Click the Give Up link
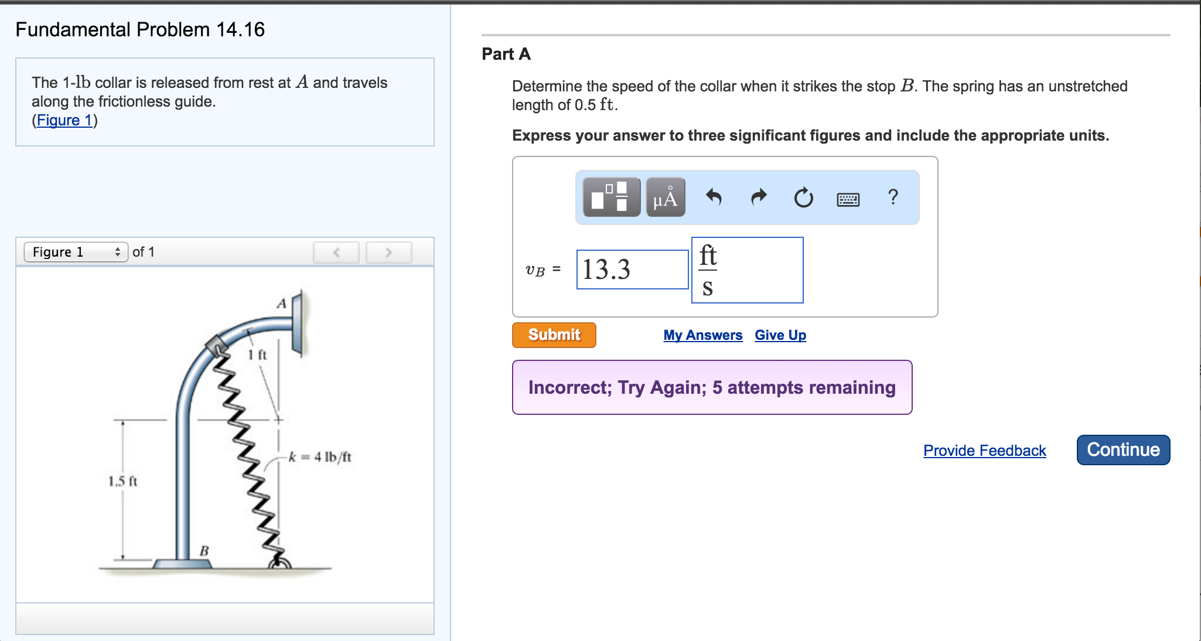This screenshot has width=1201, height=641. (780, 335)
